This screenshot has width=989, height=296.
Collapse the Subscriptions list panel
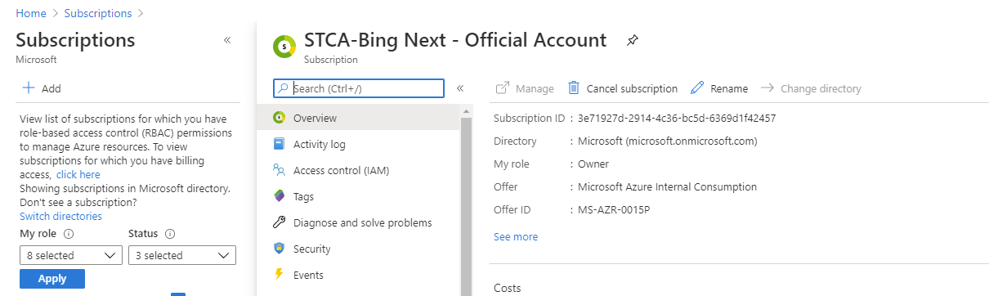pos(227,40)
